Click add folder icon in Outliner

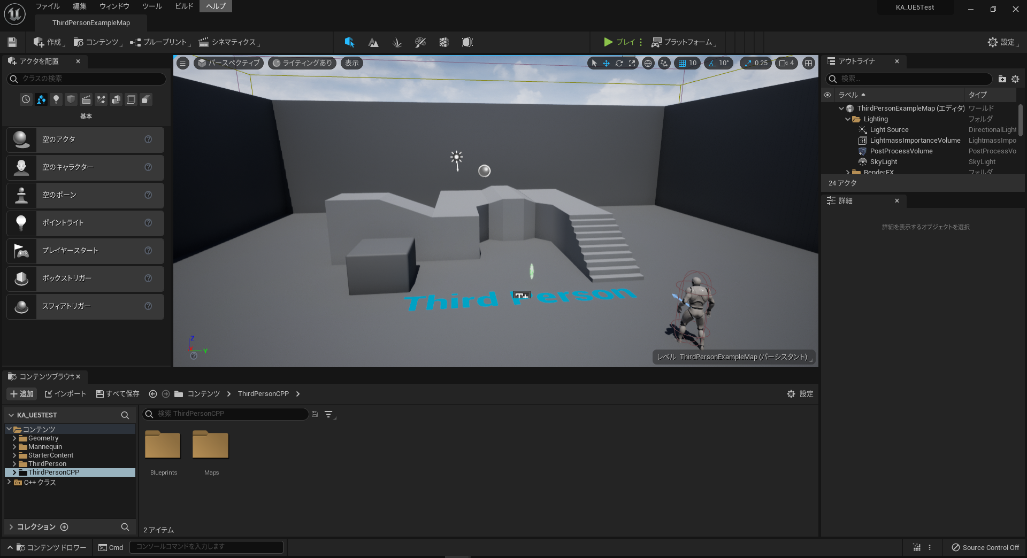[1002, 79]
